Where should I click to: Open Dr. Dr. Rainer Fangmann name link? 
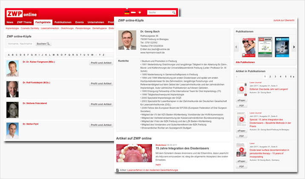(39, 62)
